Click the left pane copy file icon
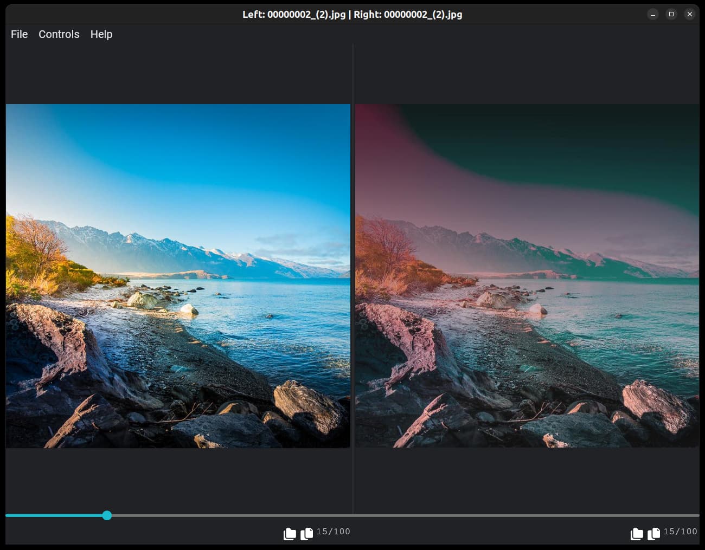This screenshot has height=550, width=705. pyautogui.click(x=306, y=534)
